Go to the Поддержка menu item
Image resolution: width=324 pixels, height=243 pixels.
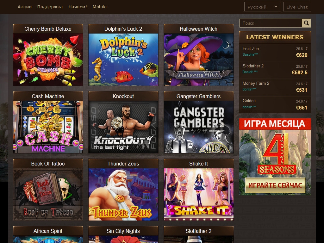point(50,7)
